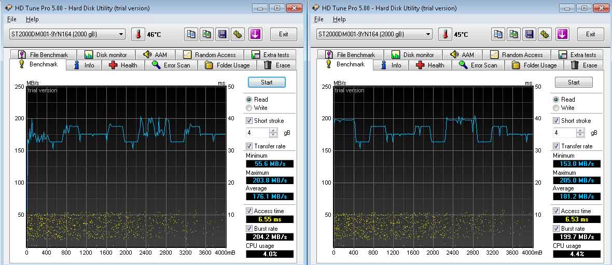Open the drive selection dropdown in right window
This screenshot has height=265, width=612.
pos(428,34)
